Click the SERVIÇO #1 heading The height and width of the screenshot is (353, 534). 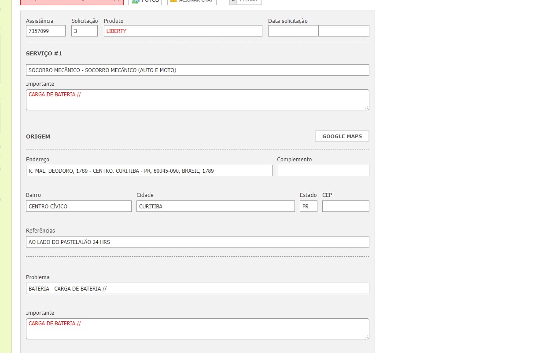44,53
